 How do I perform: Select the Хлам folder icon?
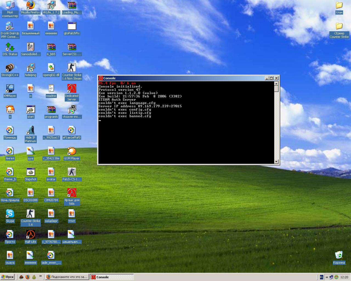coord(339,7)
